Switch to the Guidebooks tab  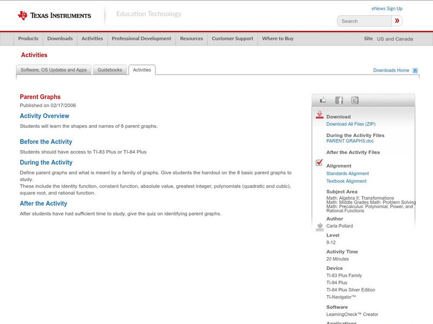point(108,69)
